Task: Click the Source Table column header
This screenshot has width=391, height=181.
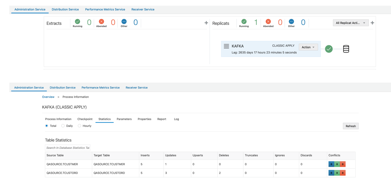Action: [68, 156]
